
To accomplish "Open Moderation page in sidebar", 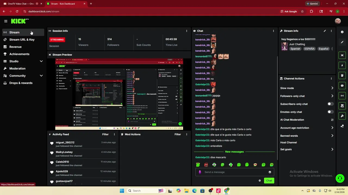I will [23, 69].
